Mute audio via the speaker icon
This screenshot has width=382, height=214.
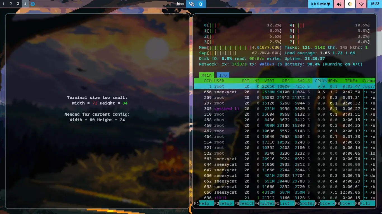[339, 4]
